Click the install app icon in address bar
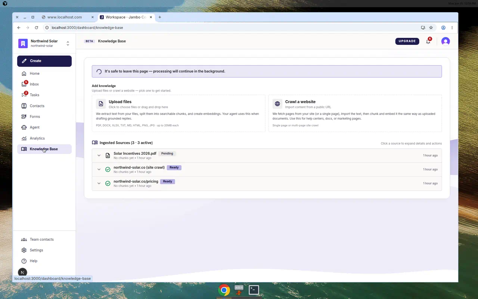Image resolution: width=478 pixels, height=299 pixels. [423, 28]
